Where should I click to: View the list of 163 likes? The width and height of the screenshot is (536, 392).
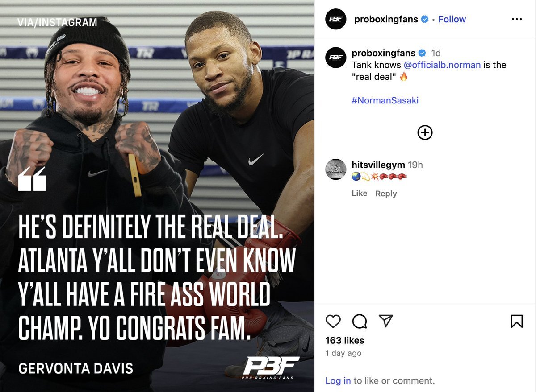(x=345, y=340)
